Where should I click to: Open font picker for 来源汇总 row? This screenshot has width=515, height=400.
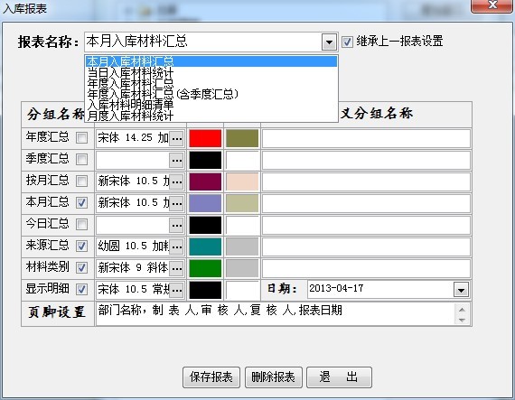click(177, 247)
